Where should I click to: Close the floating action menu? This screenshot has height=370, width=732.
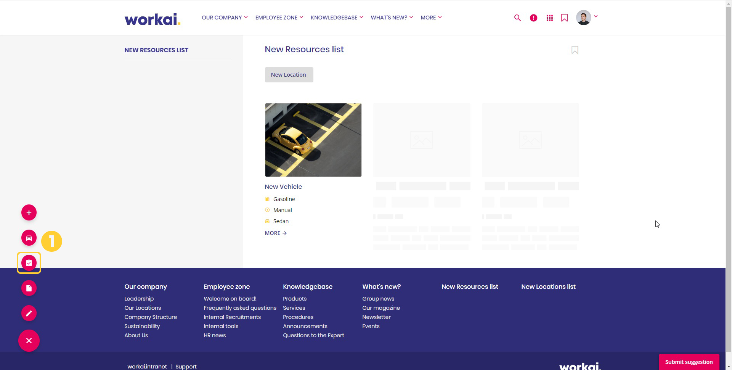(29, 341)
